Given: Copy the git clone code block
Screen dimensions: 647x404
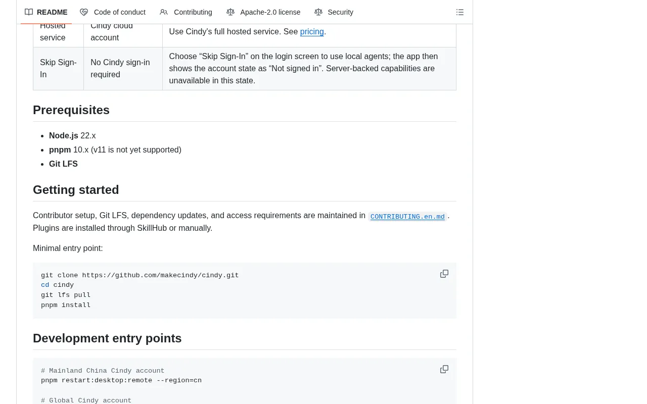Looking at the screenshot, I should pyautogui.click(x=444, y=274).
